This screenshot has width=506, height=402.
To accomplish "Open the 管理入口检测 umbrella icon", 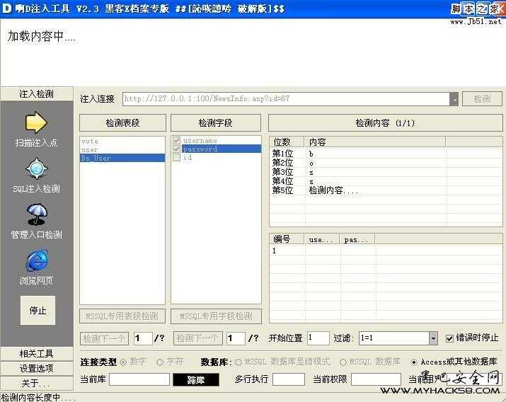I will click(x=37, y=214).
